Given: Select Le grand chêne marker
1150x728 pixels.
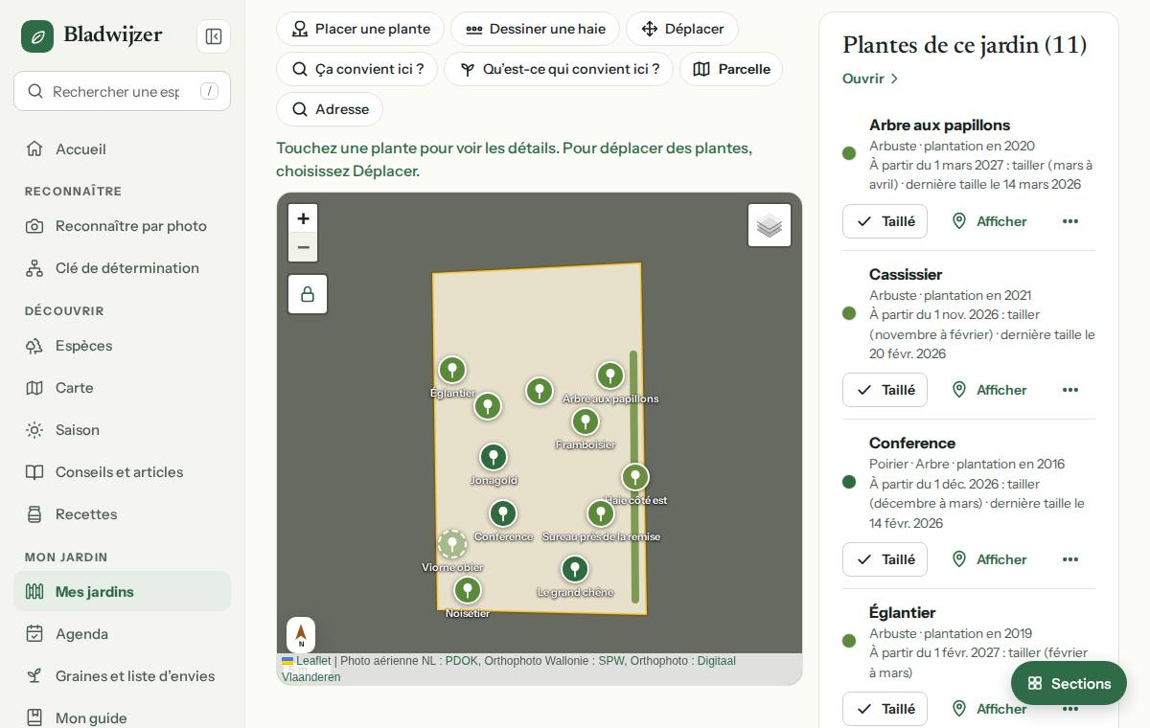Looking at the screenshot, I should tap(575, 569).
